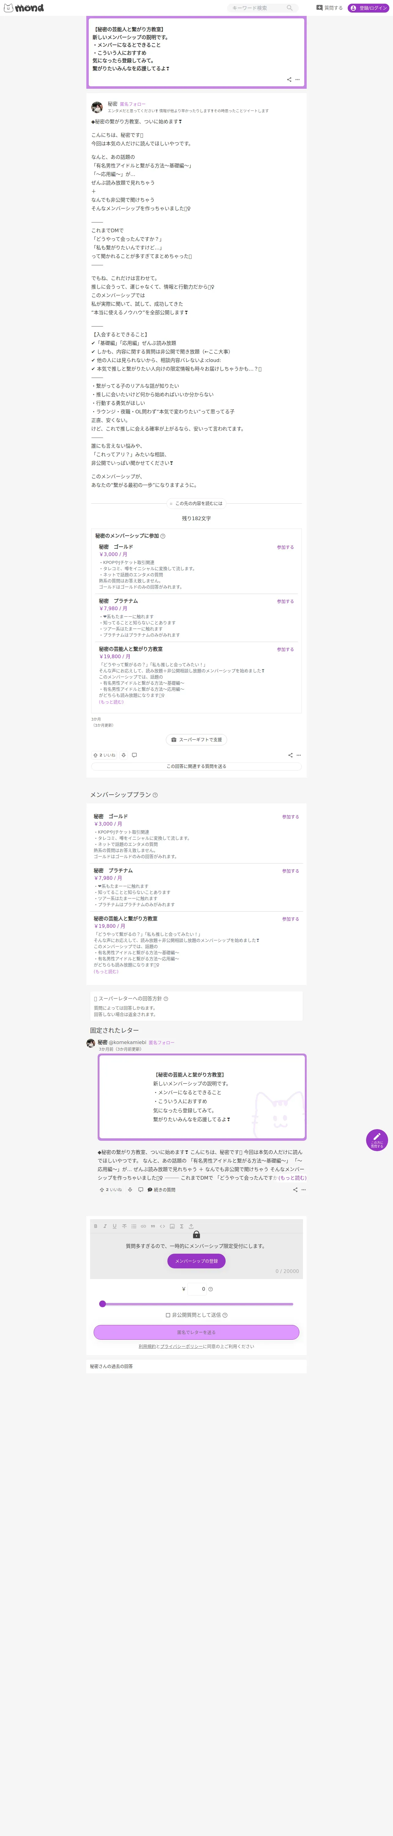393x1836 pixels.
Task: Insert an image from the editor toolbar
Action: (x=172, y=1227)
